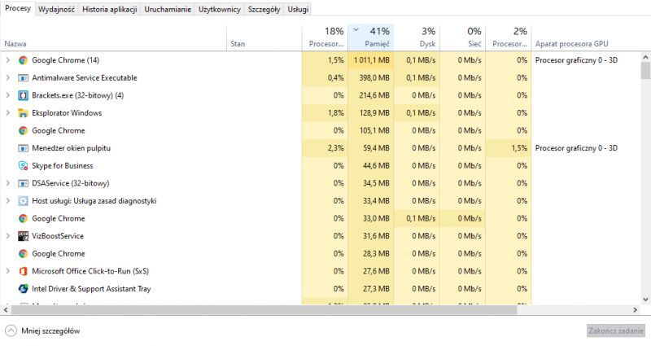Select the 398,0 MB memory cell
The width and height of the screenshot is (651, 346).
tap(371, 77)
